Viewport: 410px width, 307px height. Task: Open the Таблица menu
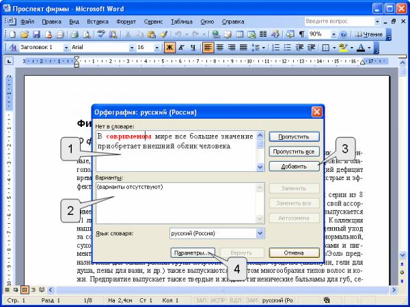pos(182,22)
